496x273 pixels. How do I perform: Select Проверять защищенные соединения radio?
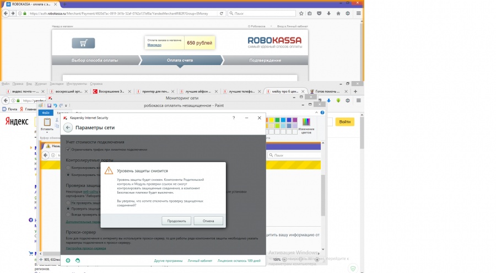point(68,208)
